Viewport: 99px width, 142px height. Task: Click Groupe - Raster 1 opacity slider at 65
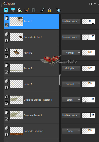(88, 115)
